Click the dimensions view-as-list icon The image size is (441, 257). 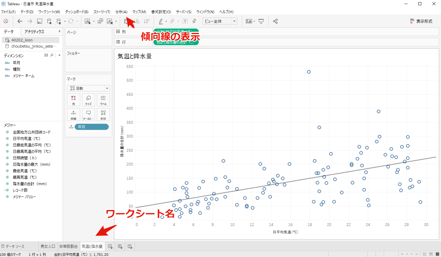tap(46, 55)
